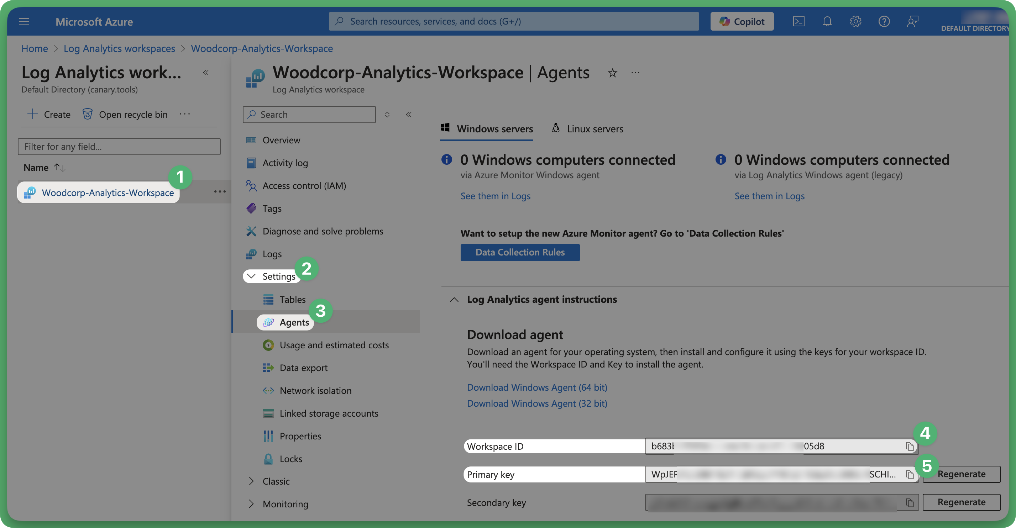Click Create workspace button
This screenshot has height=528, width=1016.
49,114
